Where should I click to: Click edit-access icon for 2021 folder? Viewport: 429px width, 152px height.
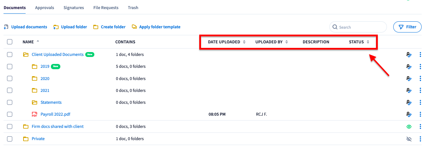409,91
